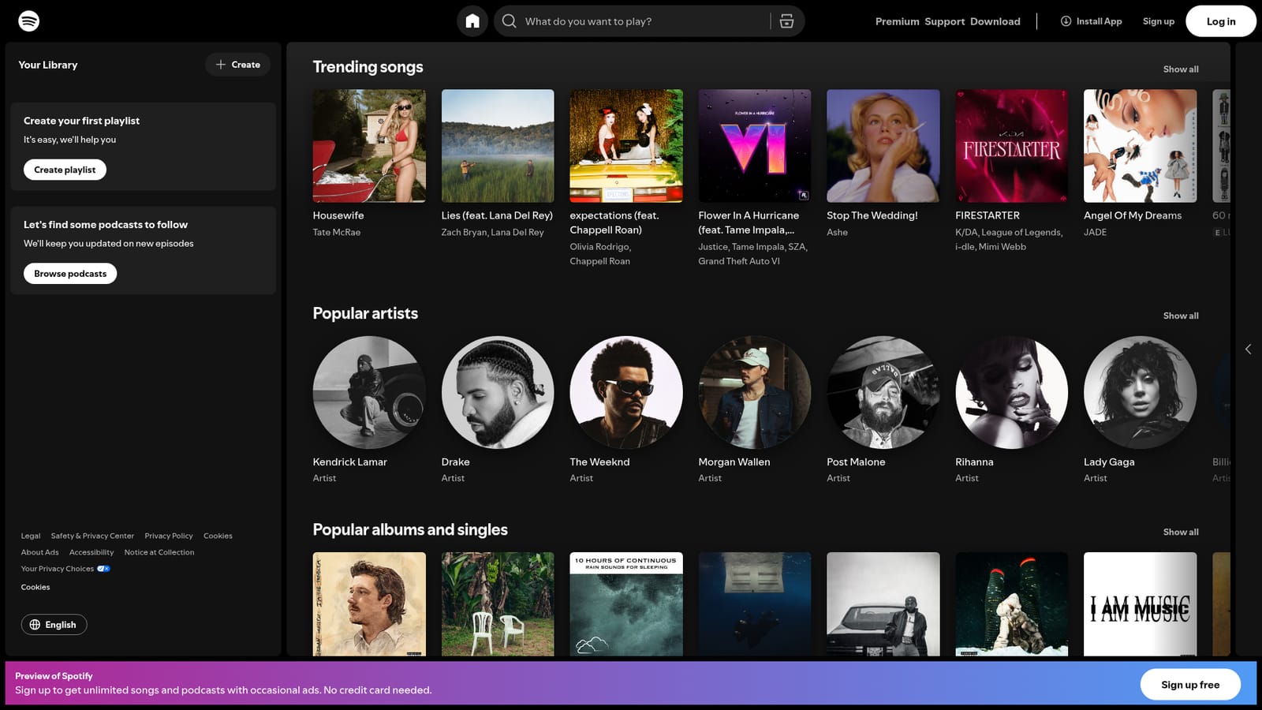The width and height of the screenshot is (1262, 710).
Task: Open Accessibility footer link
Action: pos(91,553)
